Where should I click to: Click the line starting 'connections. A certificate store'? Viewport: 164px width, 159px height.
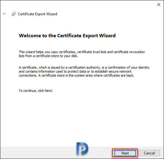pos(76,75)
